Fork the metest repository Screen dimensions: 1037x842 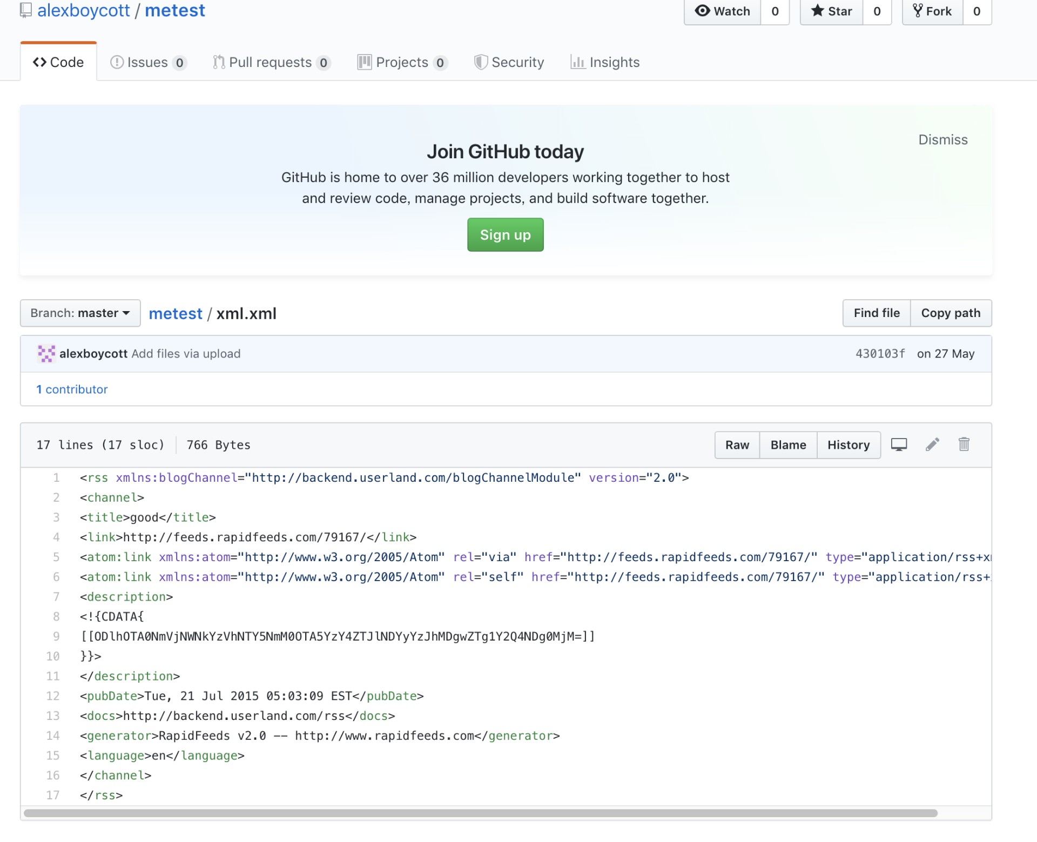933,11
